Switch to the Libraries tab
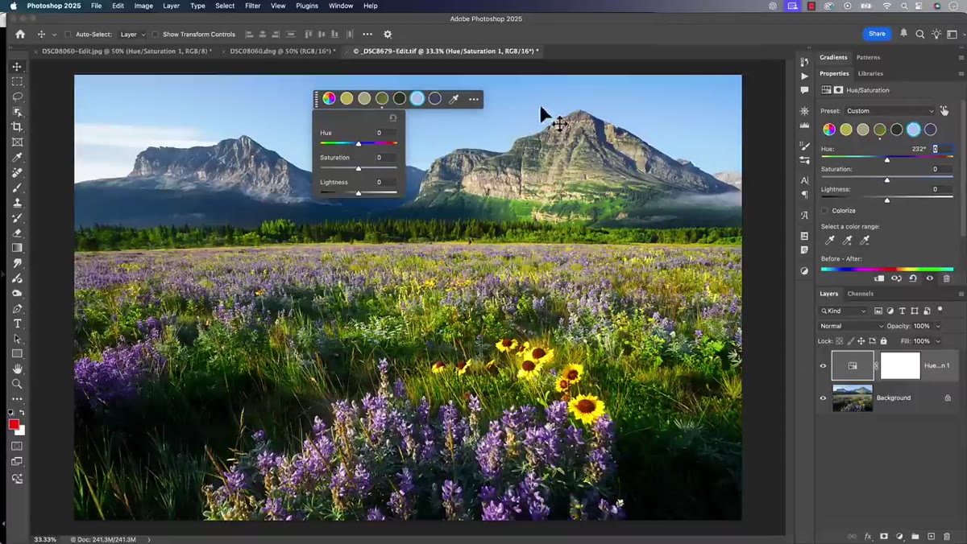Viewport: 967px width, 544px height. pyautogui.click(x=870, y=73)
